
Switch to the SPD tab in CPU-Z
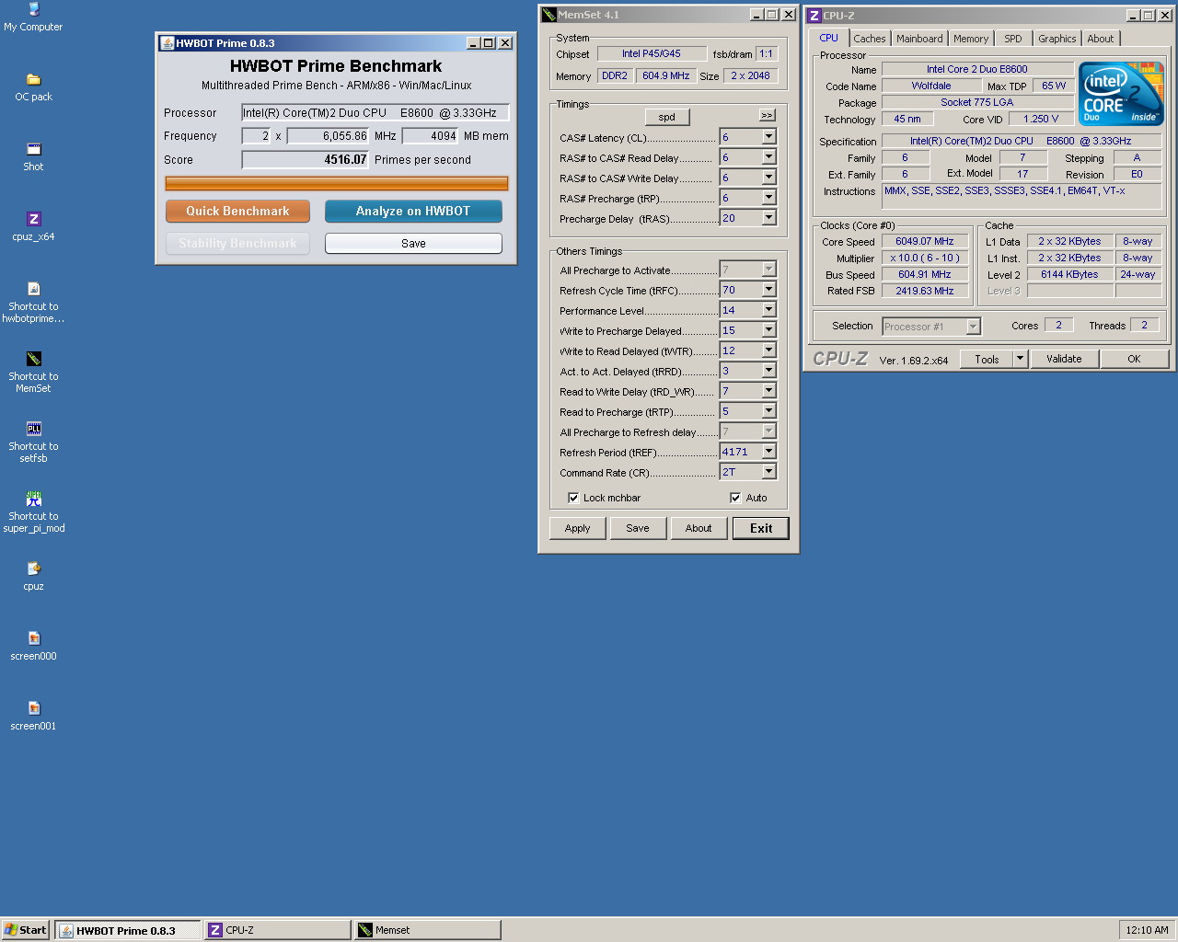1013,39
